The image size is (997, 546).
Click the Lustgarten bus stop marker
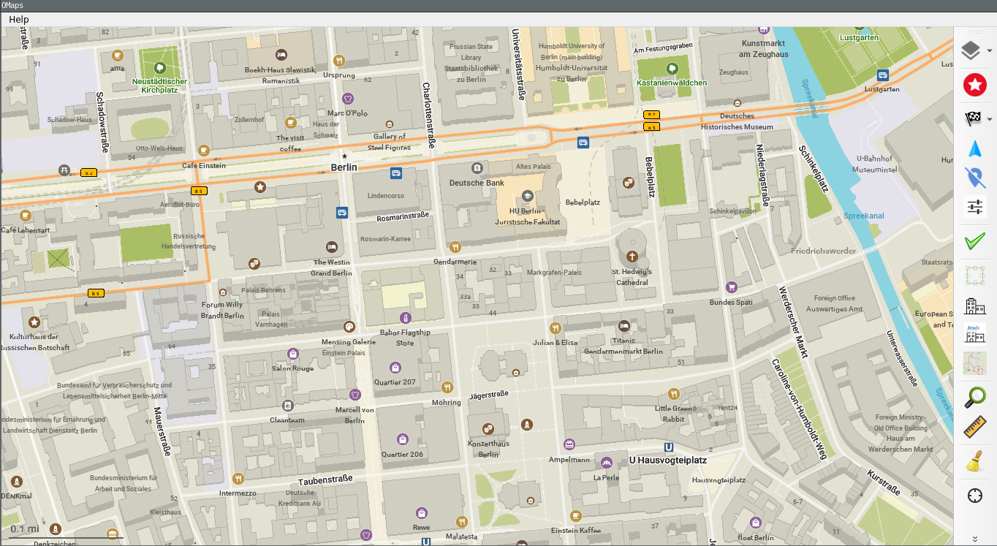(883, 75)
